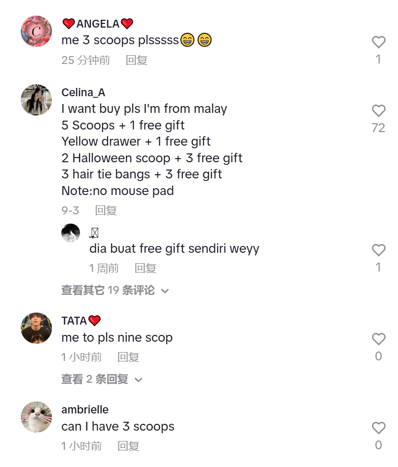Open Celina_A's profile avatar
The height and width of the screenshot is (467, 398).
pos(36,100)
